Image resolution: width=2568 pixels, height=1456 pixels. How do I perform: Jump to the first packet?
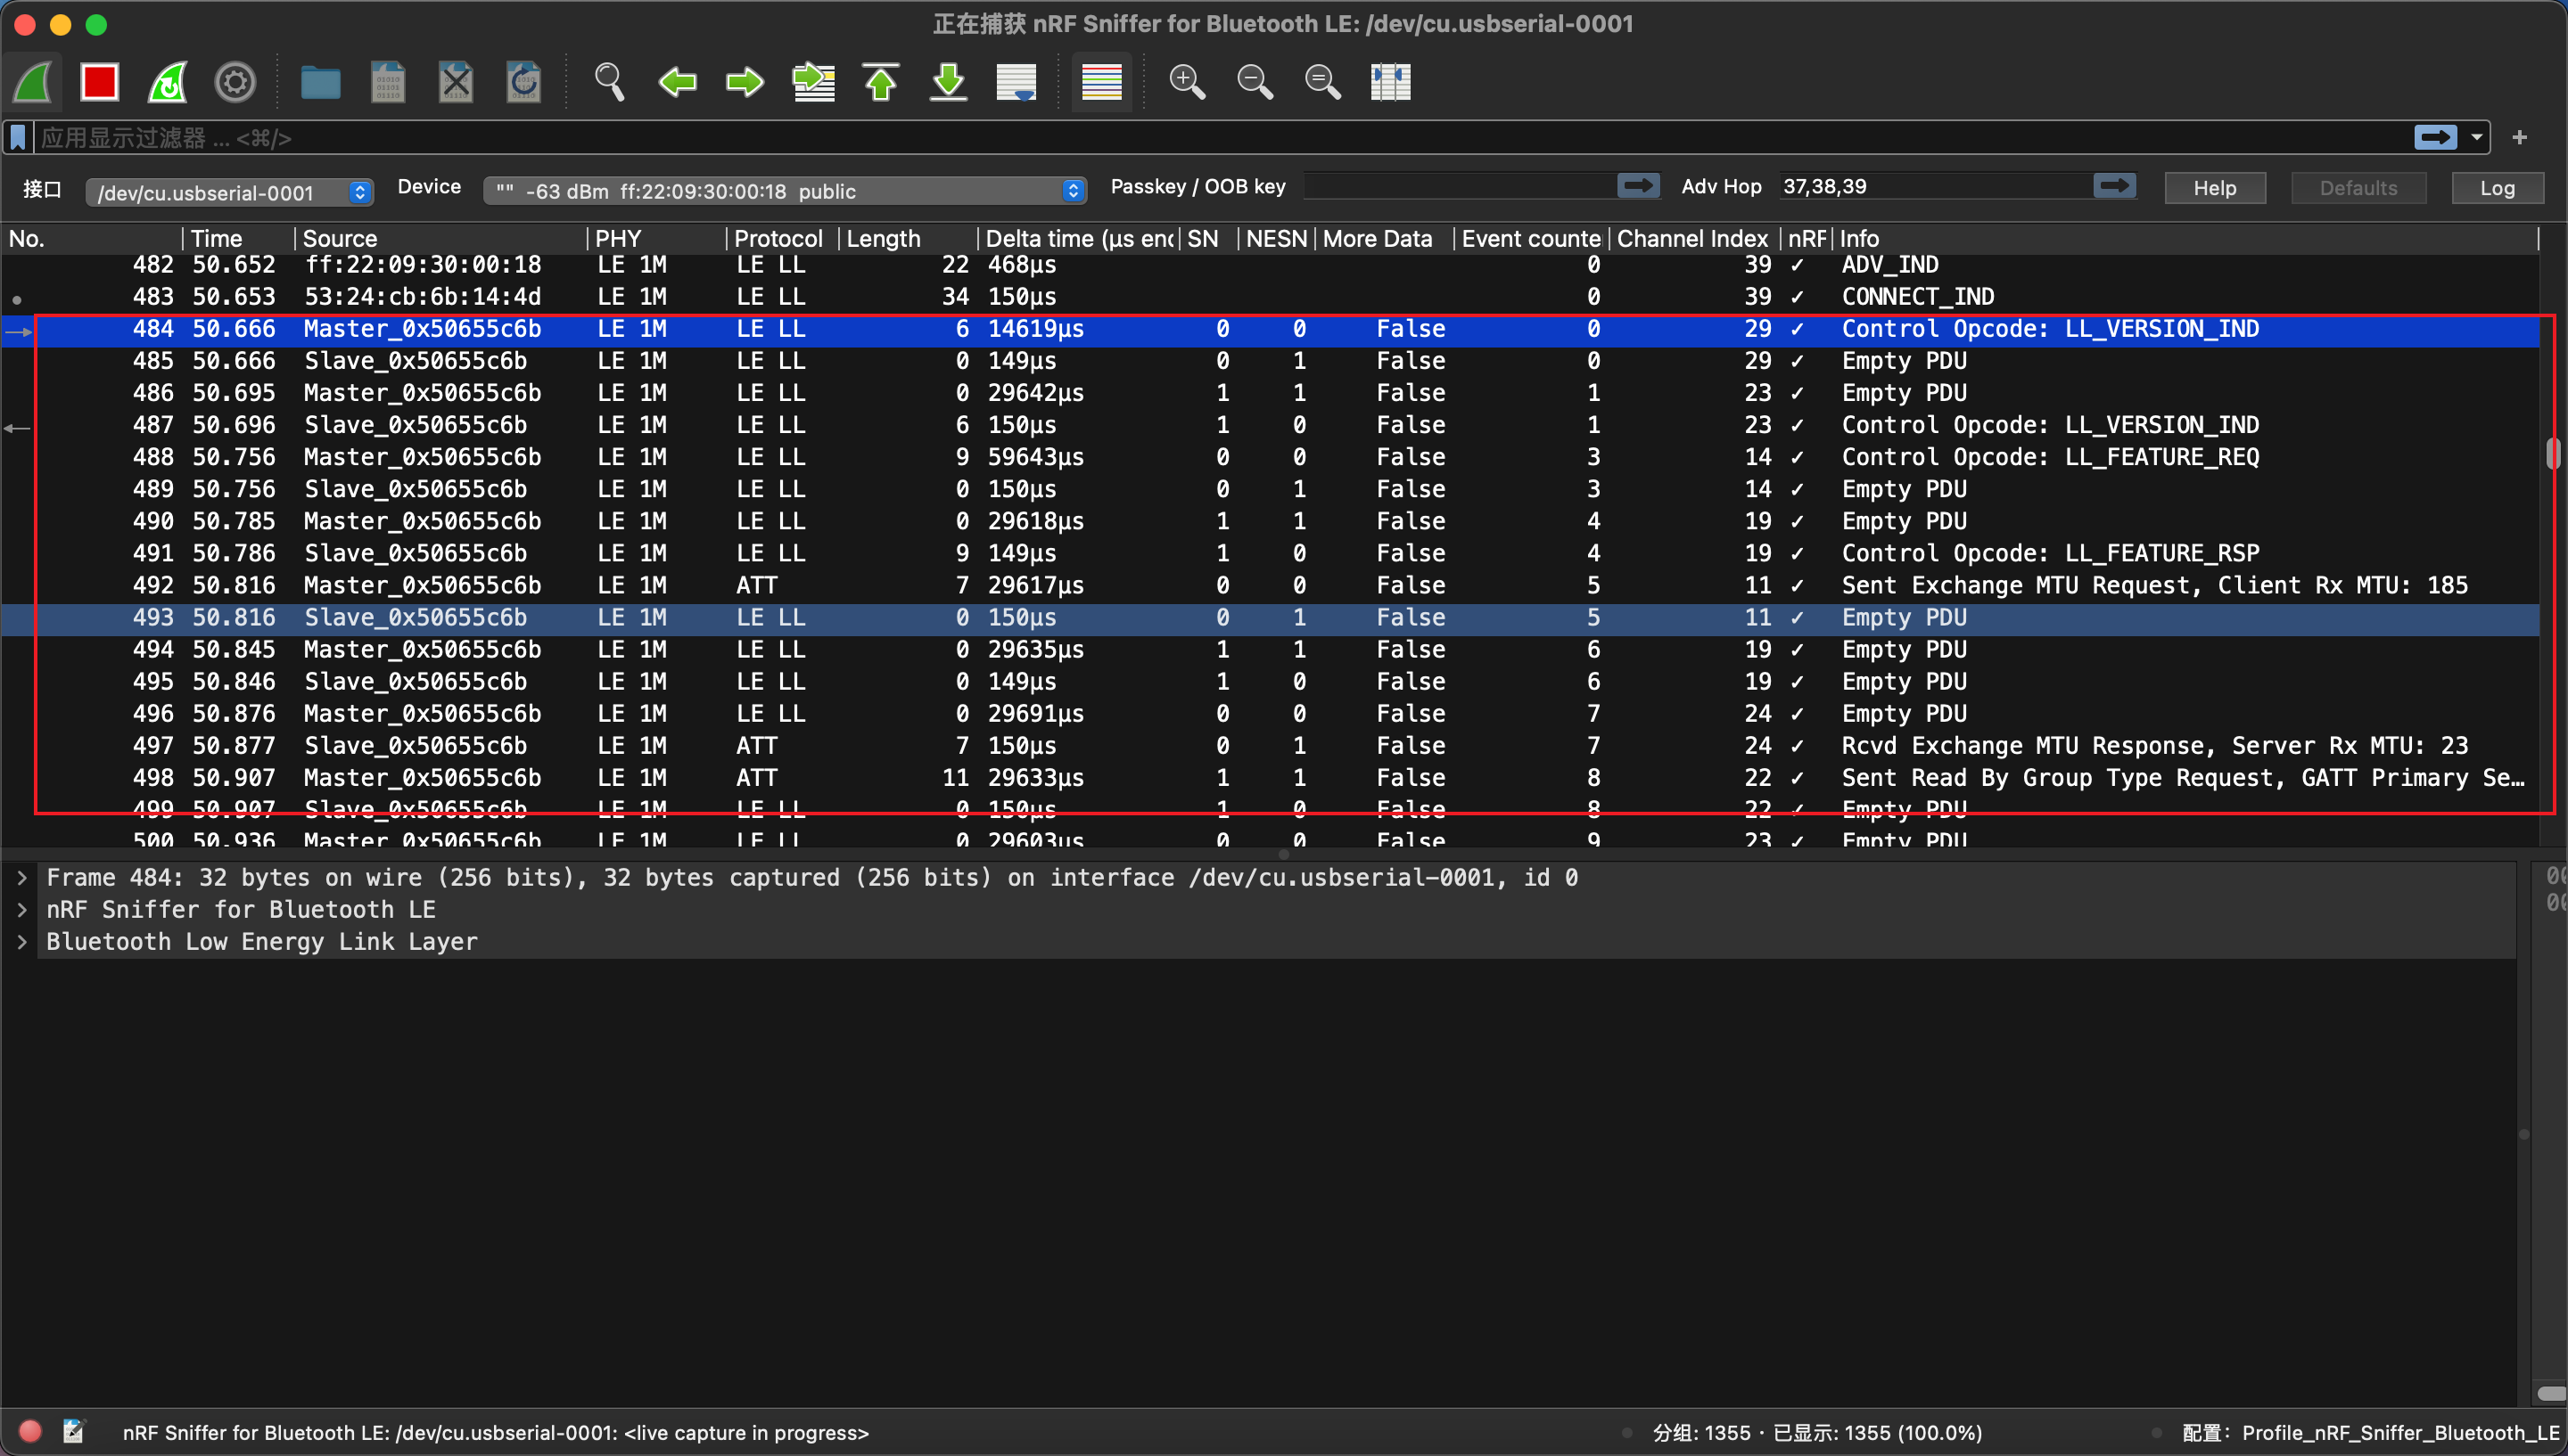click(x=880, y=82)
